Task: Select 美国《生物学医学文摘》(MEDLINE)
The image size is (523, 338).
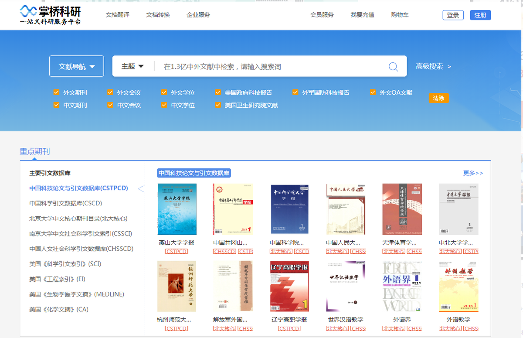Action: click(77, 294)
